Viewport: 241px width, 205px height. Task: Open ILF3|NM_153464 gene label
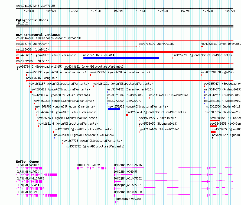coord(28,185)
